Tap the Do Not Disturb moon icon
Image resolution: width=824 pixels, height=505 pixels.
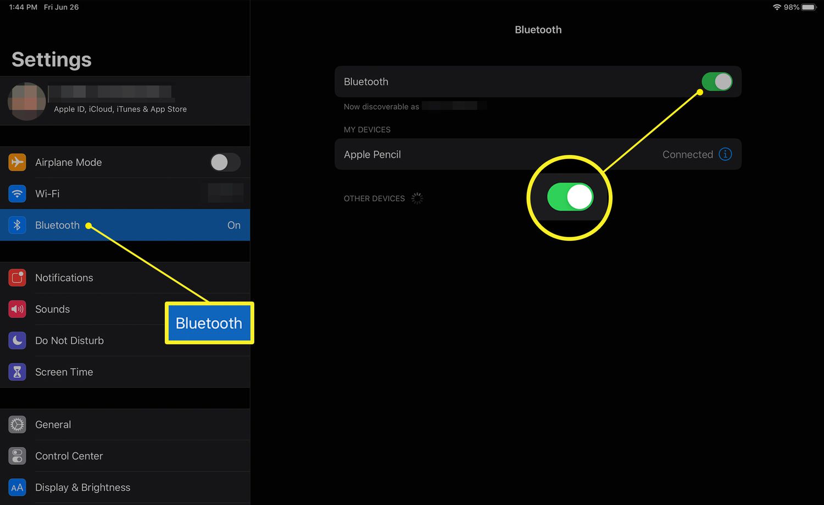click(17, 341)
